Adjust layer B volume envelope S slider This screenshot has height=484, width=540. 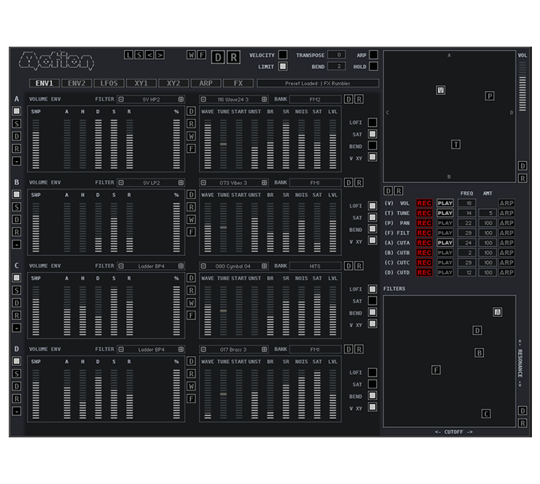point(114,227)
